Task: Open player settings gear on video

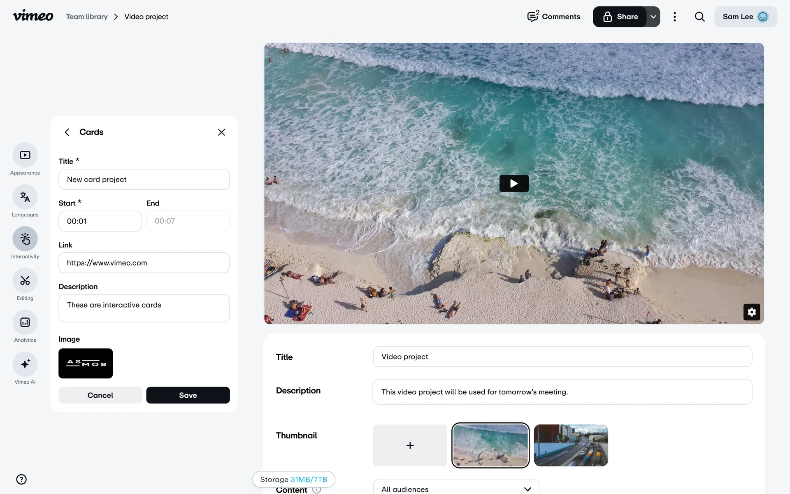Action: click(x=751, y=312)
